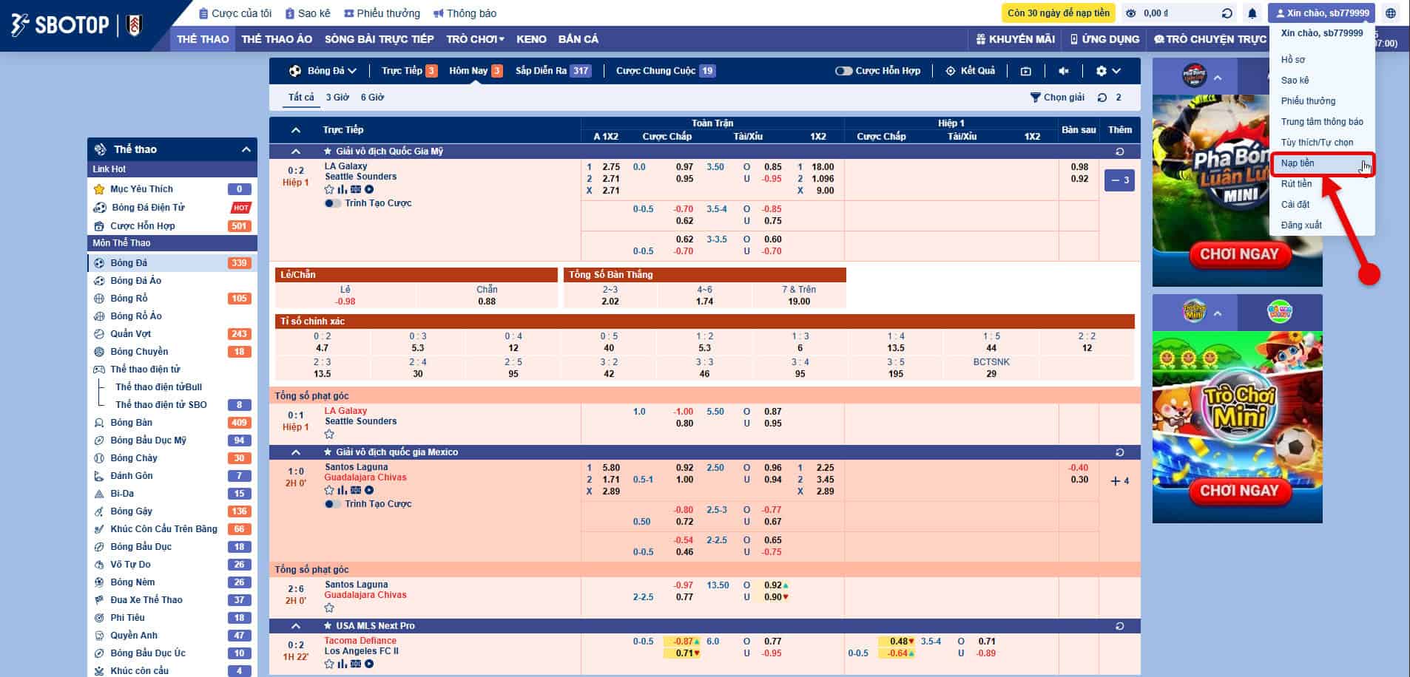Screen dimensions: 1410x677
Task: Click CHƠI NGAY on Pha Bóng banner
Action: point(1238,254)
